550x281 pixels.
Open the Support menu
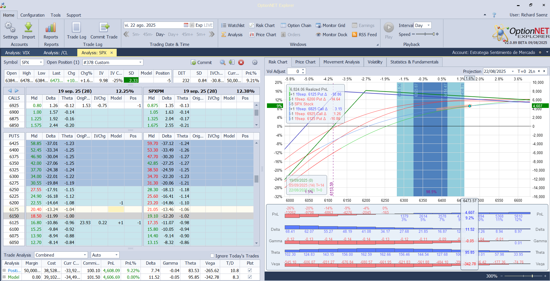[74, 15]
